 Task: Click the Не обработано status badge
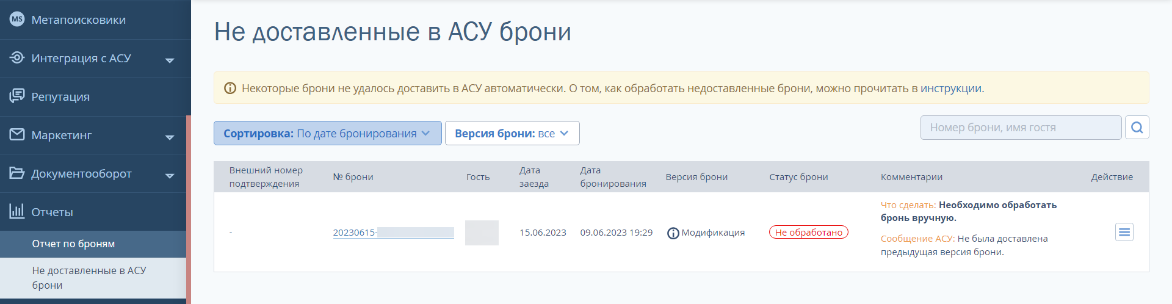(808, 233)
